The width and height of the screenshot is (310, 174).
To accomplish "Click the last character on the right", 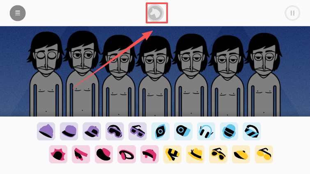I will 264,75.
